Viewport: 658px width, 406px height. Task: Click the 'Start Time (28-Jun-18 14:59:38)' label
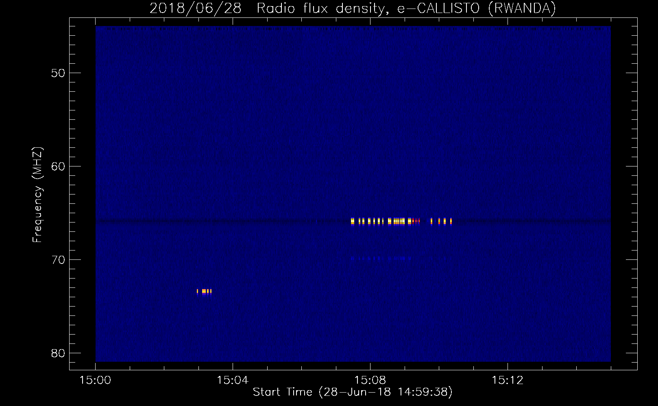click(353, 392)
